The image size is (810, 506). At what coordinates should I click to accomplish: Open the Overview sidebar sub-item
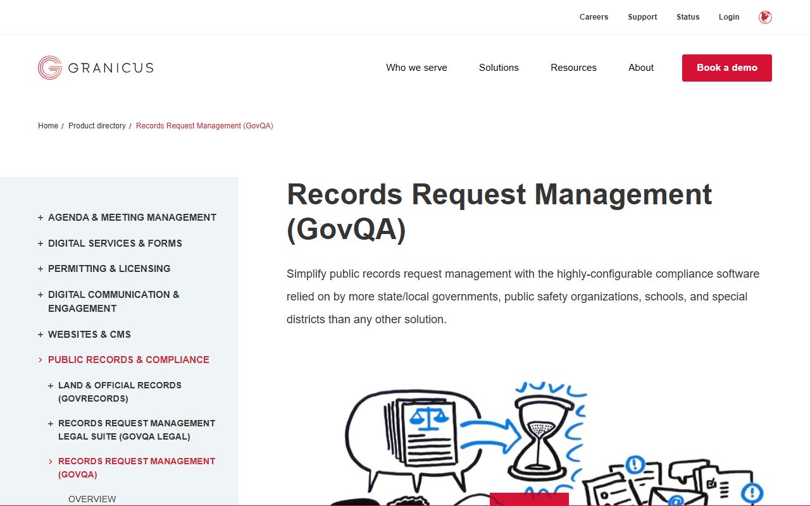coord(92,499)
